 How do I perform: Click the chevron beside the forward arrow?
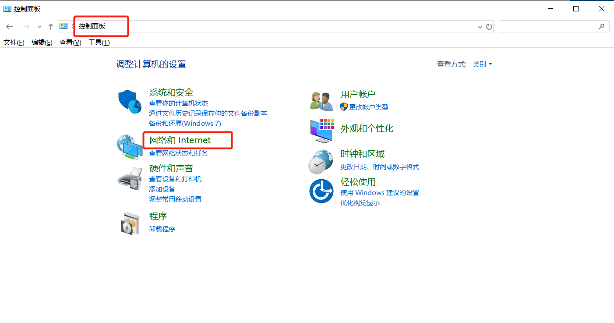click(39, 26)
